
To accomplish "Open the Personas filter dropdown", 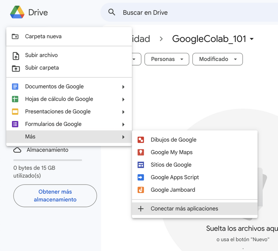I will click(167, 59).
